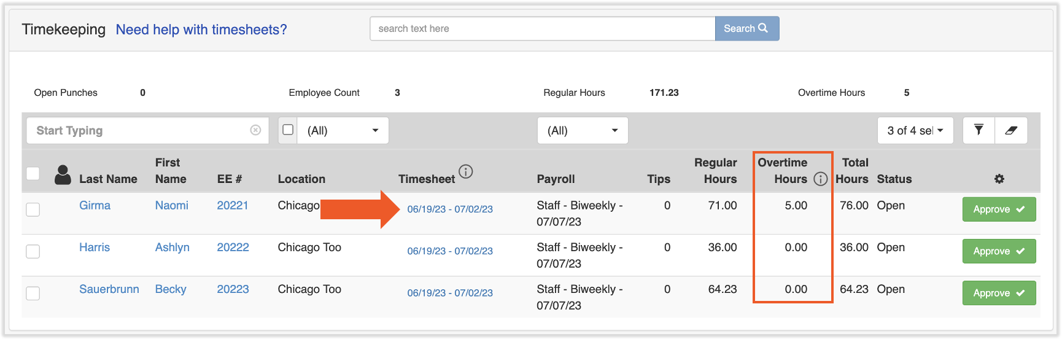Check the select-all checkbox in table header

[x=33, y=174]
